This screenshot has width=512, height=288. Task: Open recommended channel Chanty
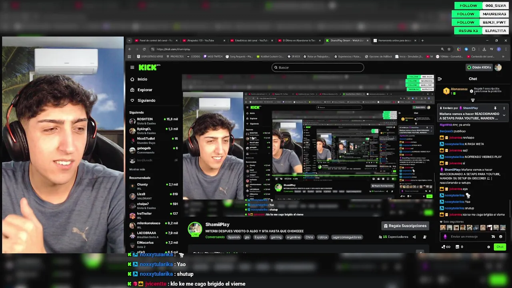tap(154, 186)
